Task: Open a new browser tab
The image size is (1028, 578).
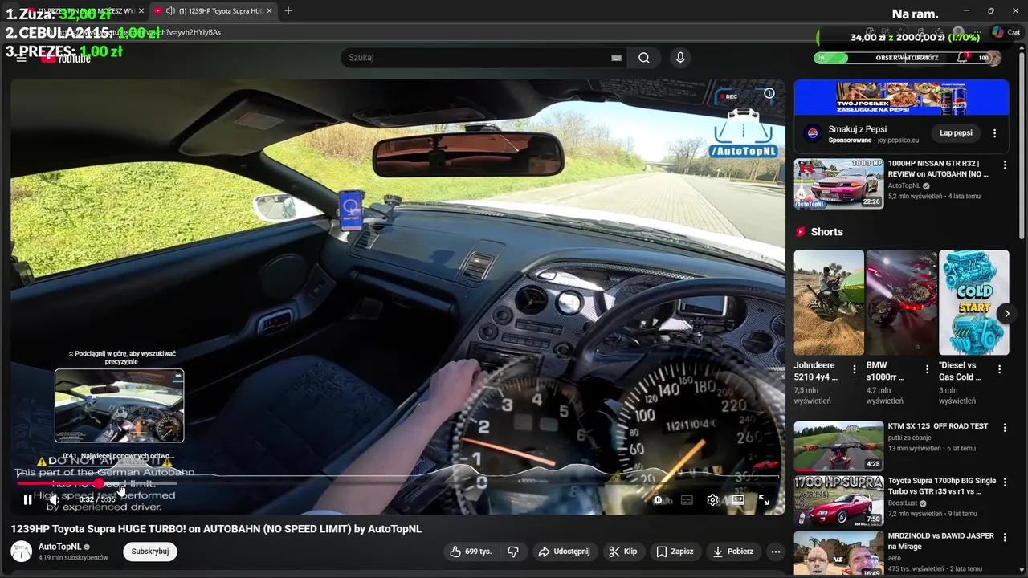Action: pyautogui.click(x=288, y=10)
